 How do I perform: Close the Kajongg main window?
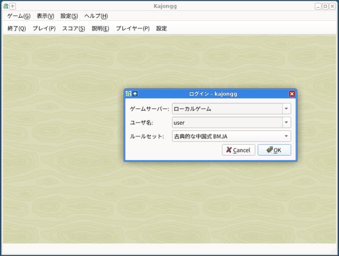tap(333, 6)
